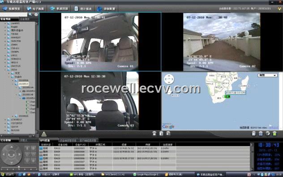Open the 统计报表 statistics report
283x177 pixels.
(x=83, y=9)
